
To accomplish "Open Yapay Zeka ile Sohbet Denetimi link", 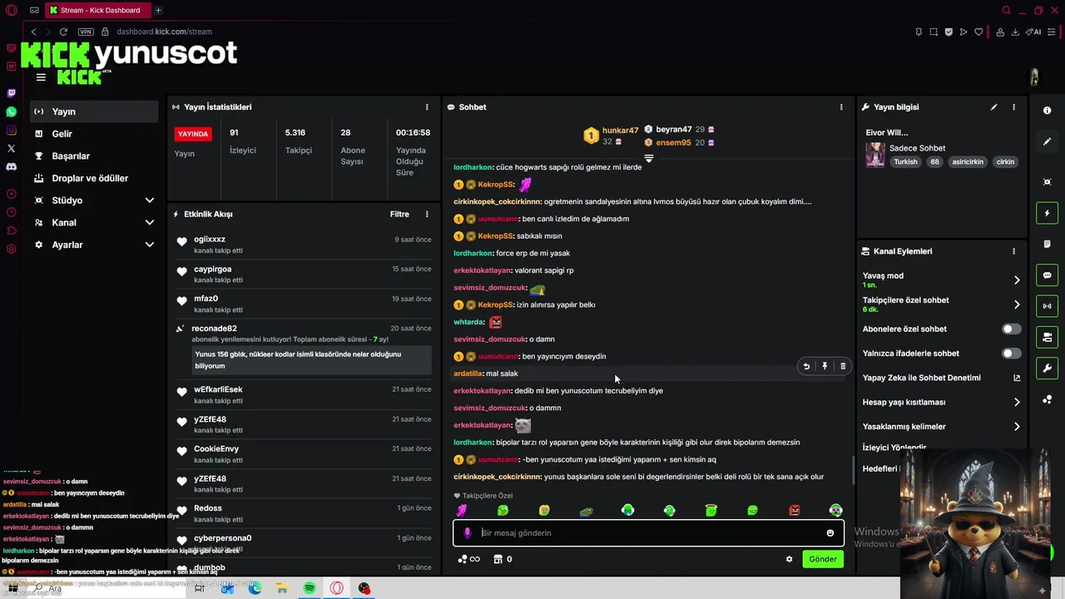I will pos(941,378).
